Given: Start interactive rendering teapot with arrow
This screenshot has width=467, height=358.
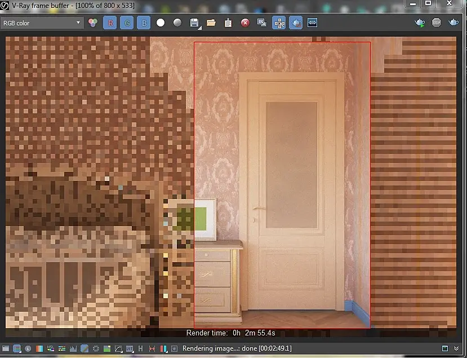Looking at the screenshot, I should [x=420, y=23].
